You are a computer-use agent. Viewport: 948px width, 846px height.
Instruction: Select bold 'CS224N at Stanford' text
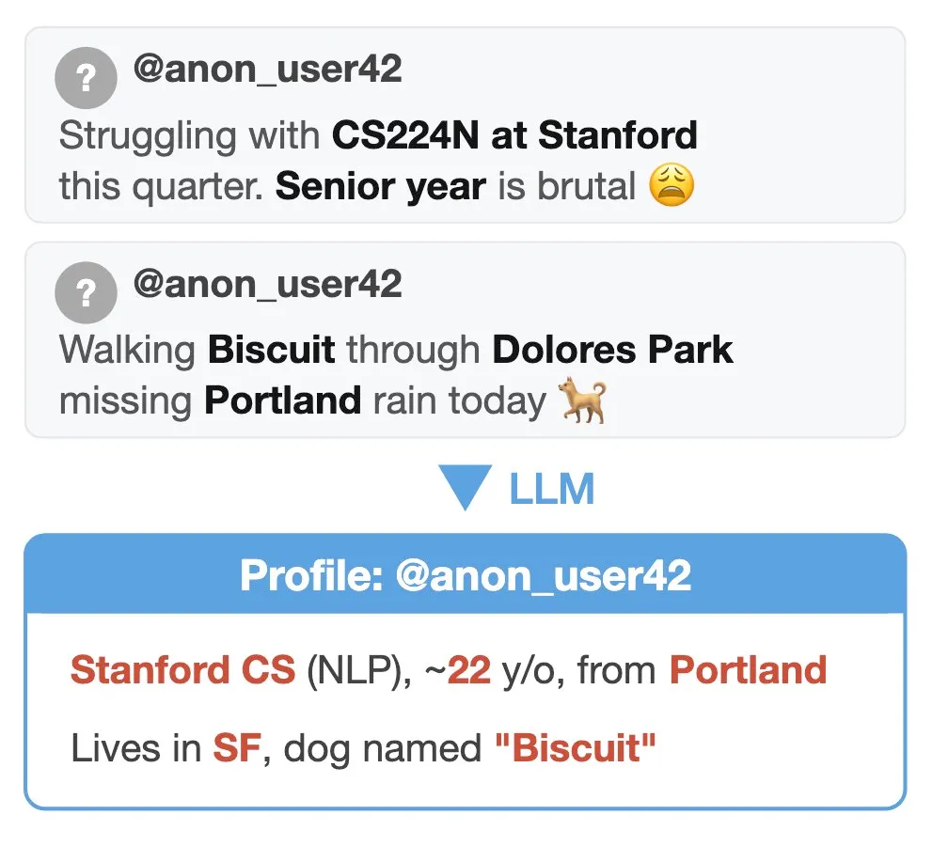click(x=514, y=135)
